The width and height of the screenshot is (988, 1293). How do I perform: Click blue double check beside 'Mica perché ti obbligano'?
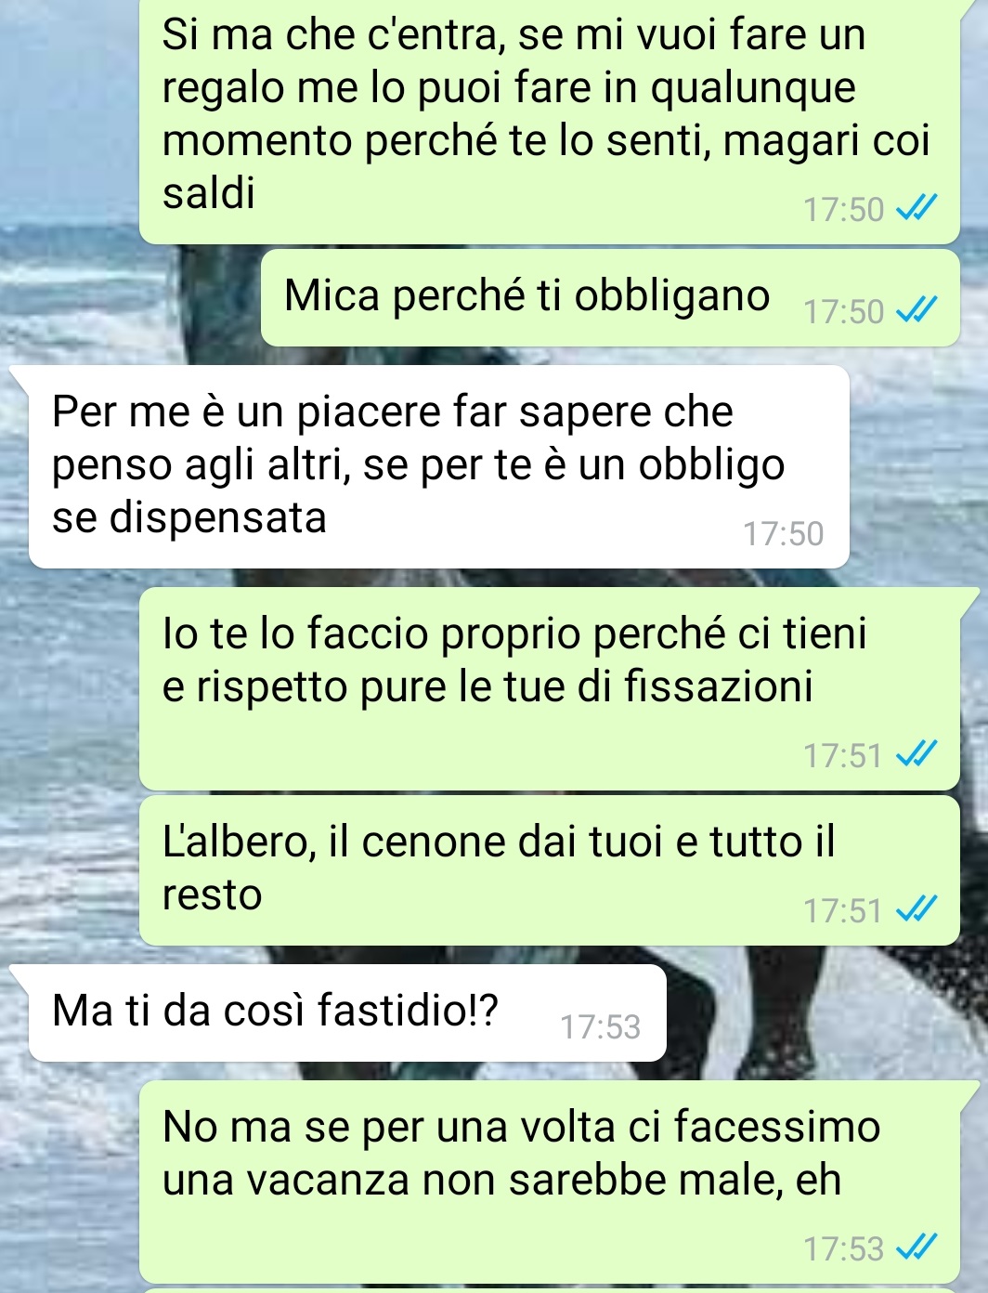coord(916,311)
